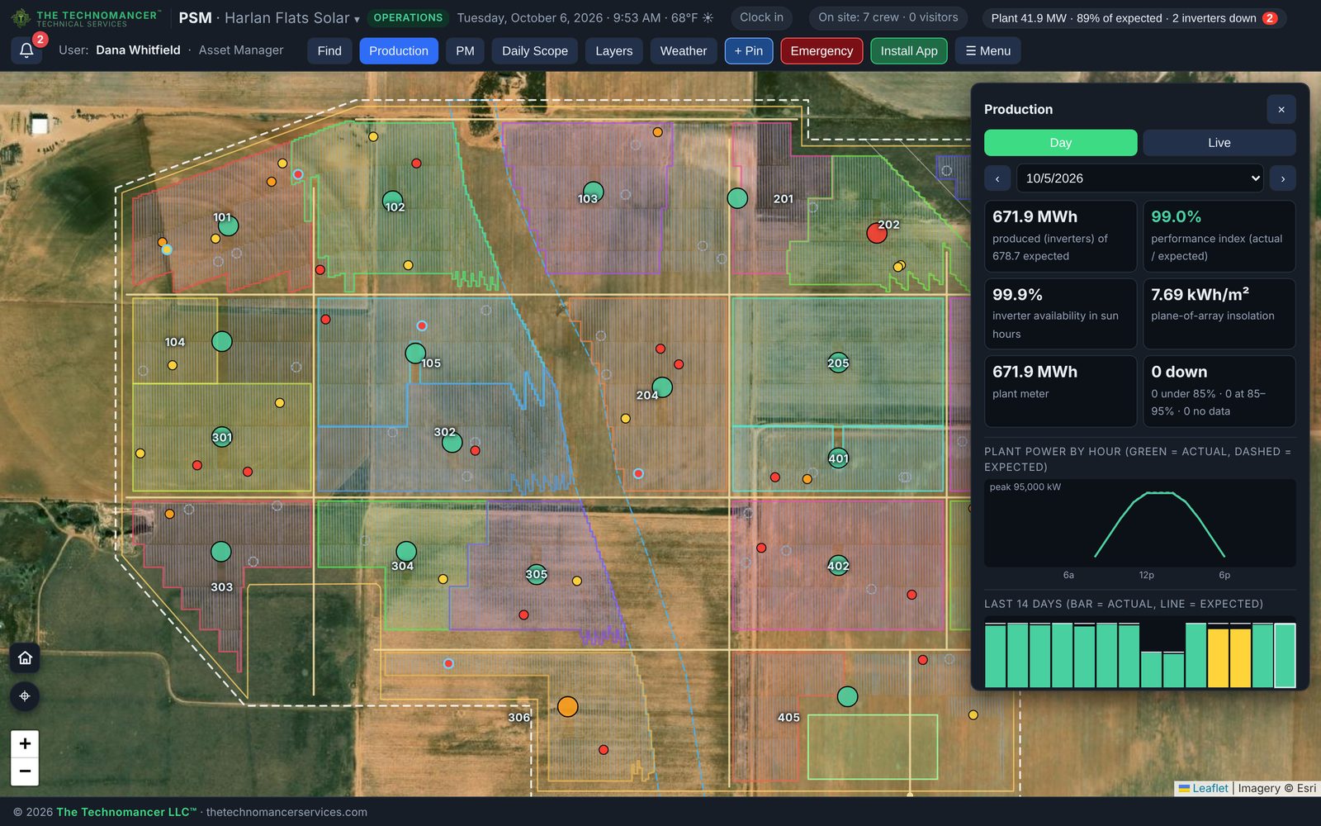Click the Install App button
The image size is (1321, 826).
click(909, 51)
